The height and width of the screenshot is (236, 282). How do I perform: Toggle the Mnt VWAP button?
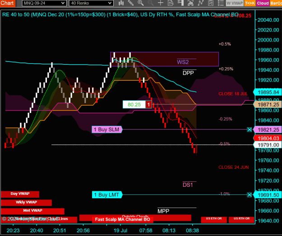(32, 211)
